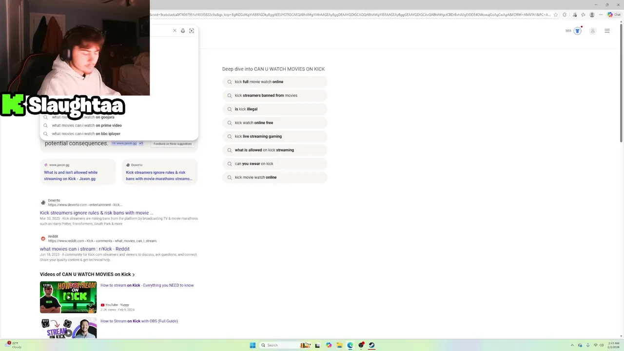This screenshot has width=624, height=351.
Task: Open Task View on the taskbar
Action: point(317,345)
